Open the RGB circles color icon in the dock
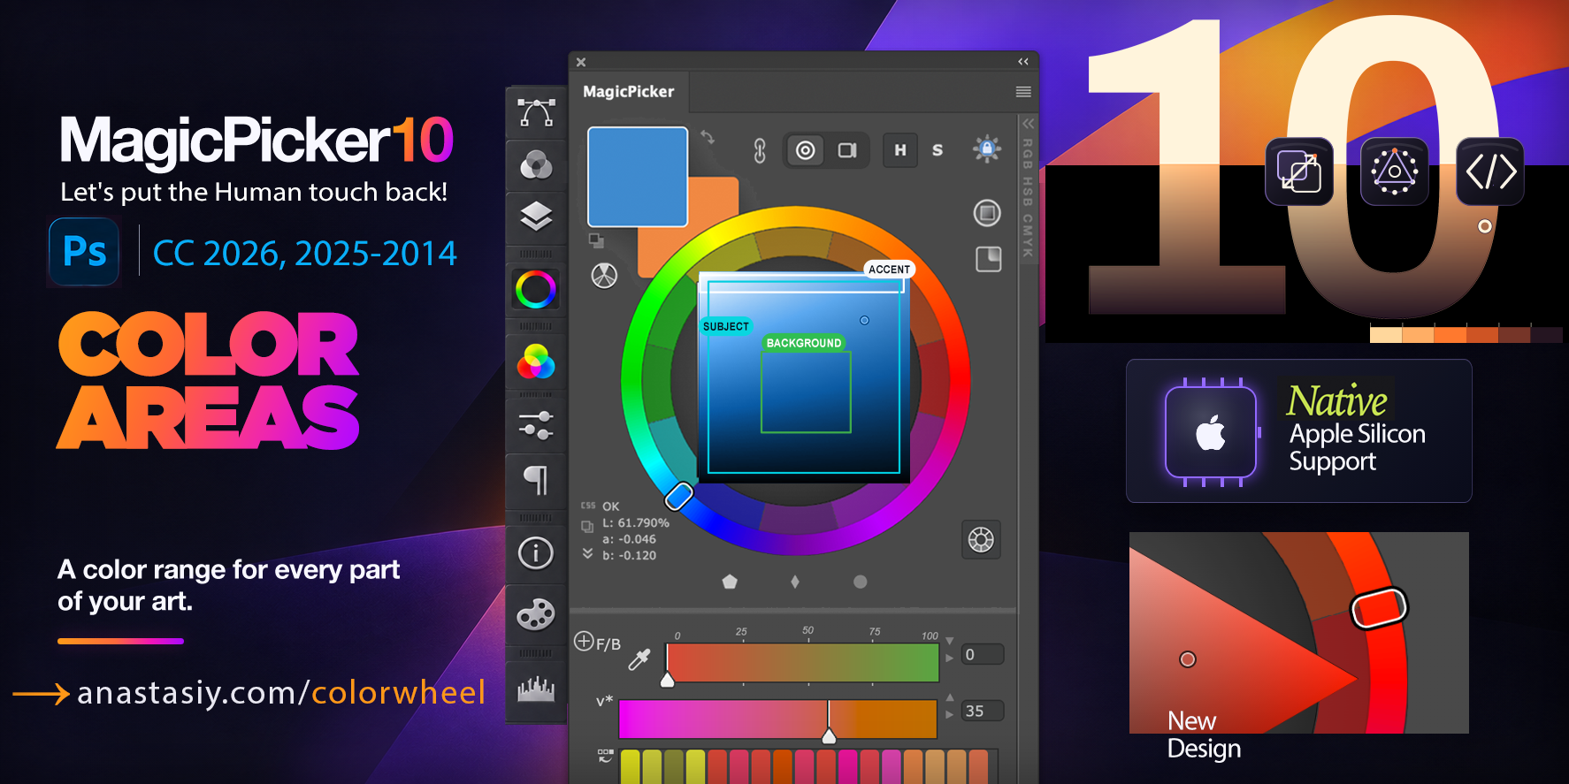 pos(536,362)
